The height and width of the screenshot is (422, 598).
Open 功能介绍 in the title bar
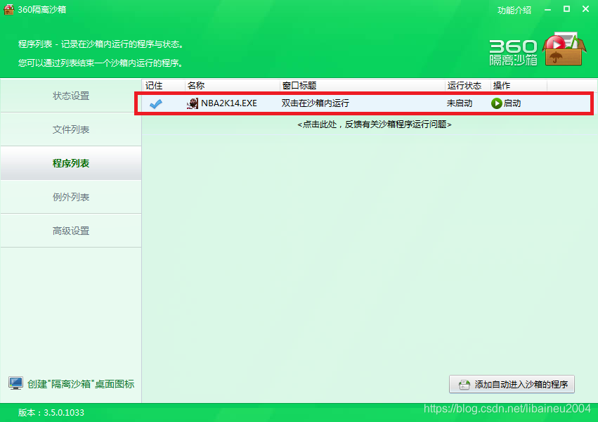514,10
